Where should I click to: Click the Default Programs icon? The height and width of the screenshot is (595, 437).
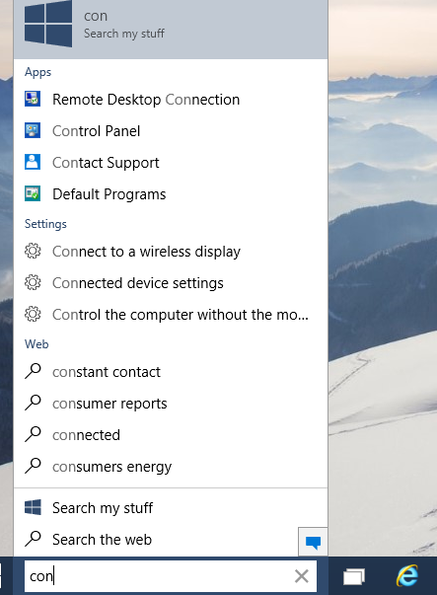[33, 193]
